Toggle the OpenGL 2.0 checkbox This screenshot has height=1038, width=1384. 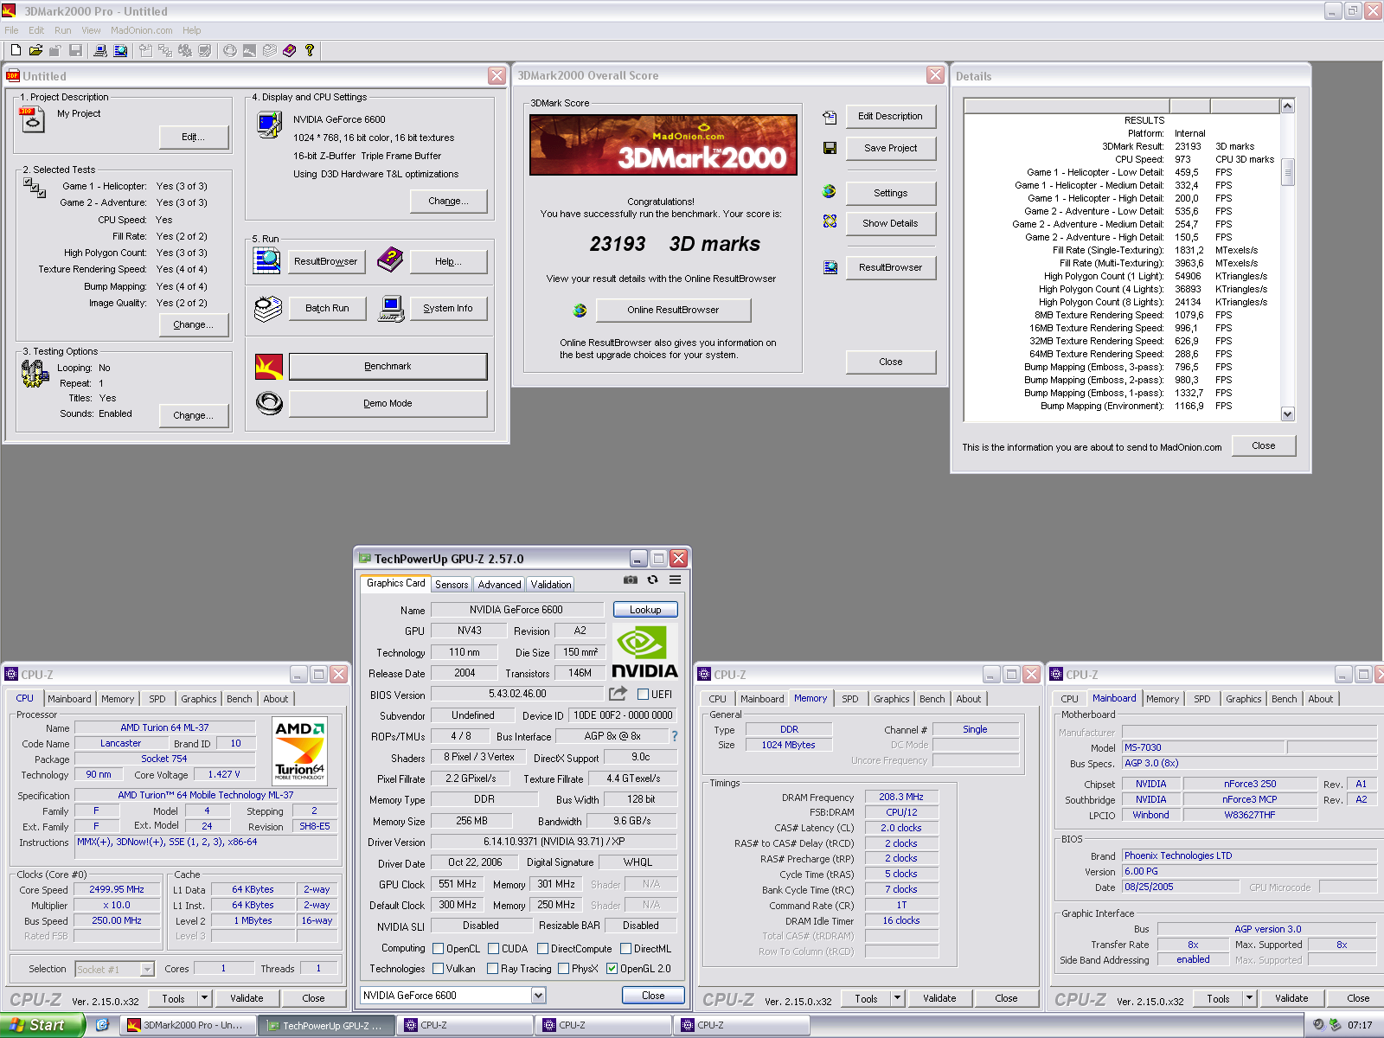click(x=612, y=969)
